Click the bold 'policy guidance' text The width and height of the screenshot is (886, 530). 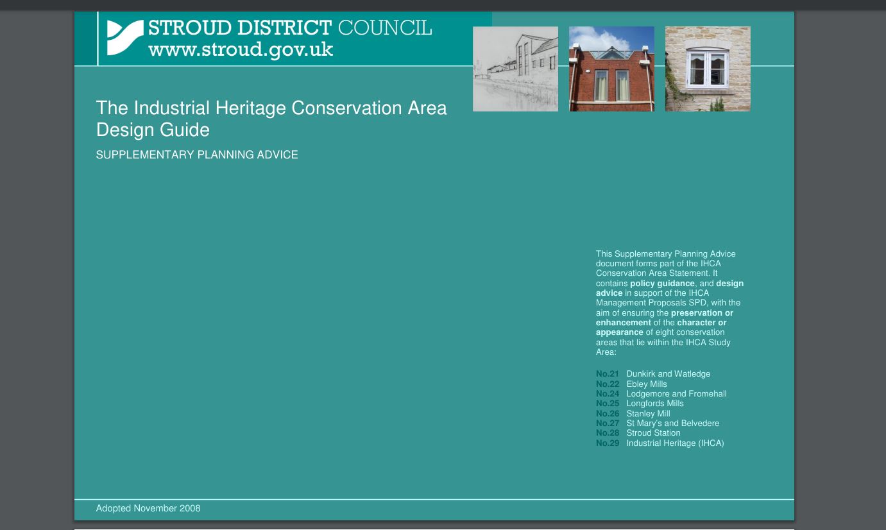(x=662, y=284)
